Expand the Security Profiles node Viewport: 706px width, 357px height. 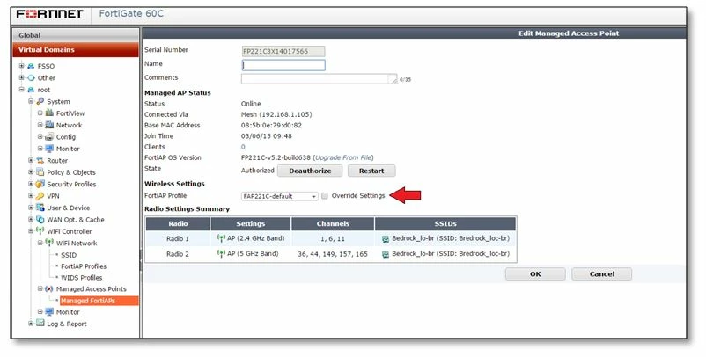pyautogui.click(x=31, y=184)
